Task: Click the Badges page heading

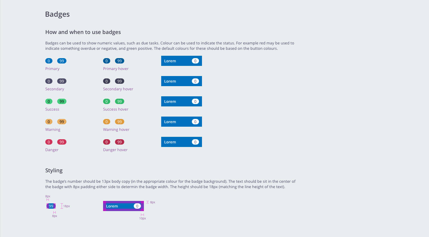Action: pos(57,14)
